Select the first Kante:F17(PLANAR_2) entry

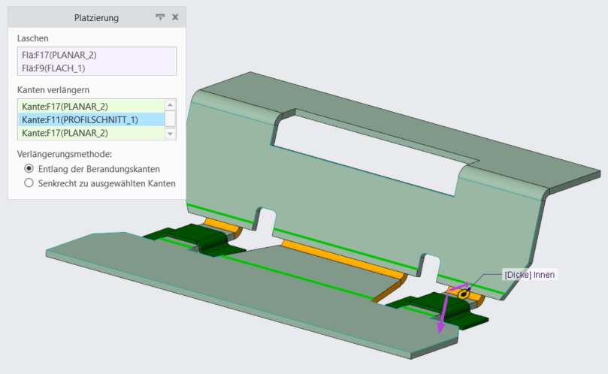point(92,106)
